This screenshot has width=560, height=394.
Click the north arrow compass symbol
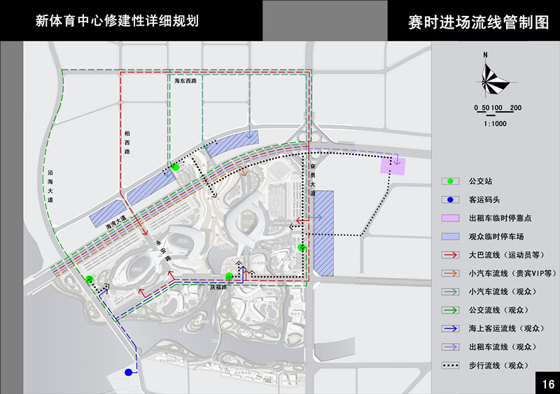[496, 77]
